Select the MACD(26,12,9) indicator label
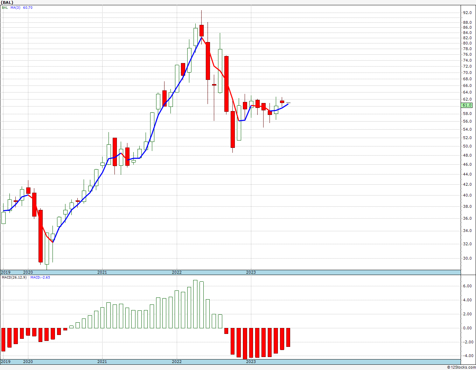476x370 pixels. point(14,277)
